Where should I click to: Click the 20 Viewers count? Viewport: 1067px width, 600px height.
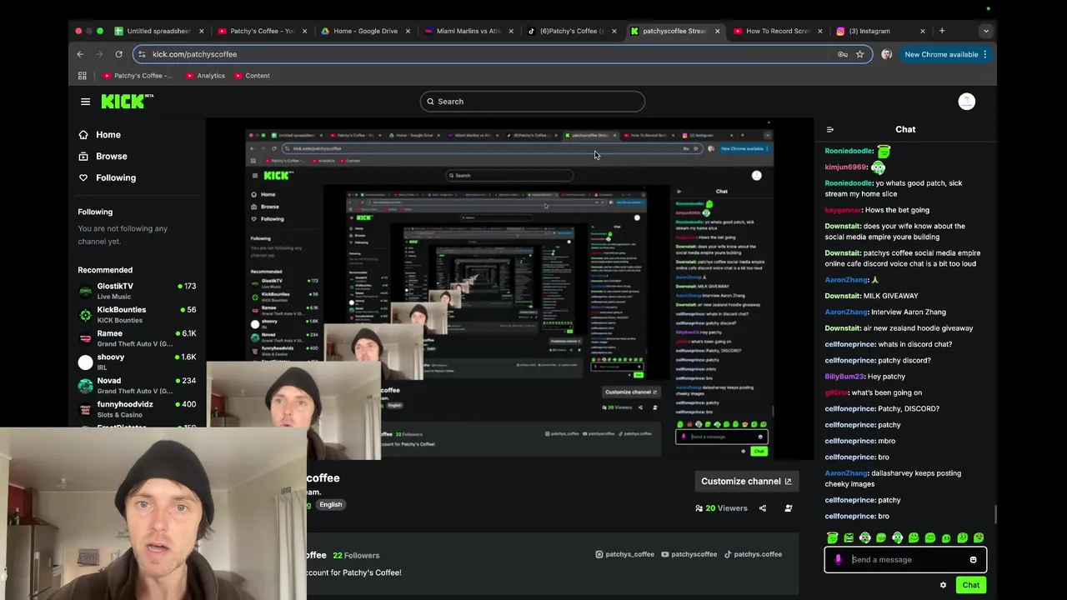722,508
